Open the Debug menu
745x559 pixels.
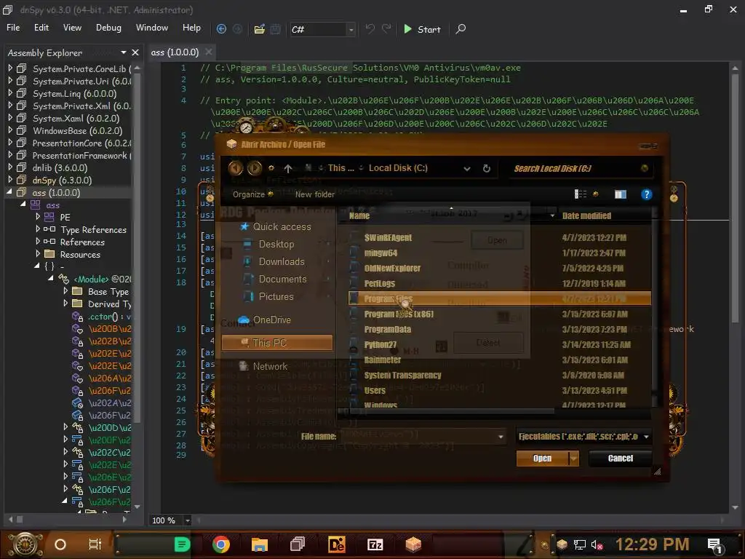(x=108, y=28)
